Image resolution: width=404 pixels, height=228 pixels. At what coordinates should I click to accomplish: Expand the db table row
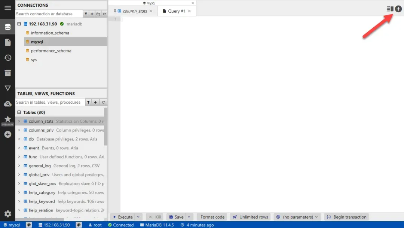point(19,139)
